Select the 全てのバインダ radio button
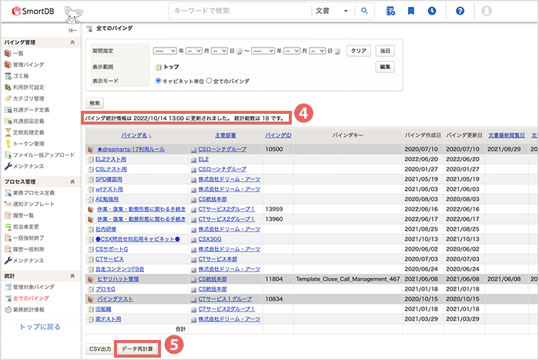The height and width of the screenshot is (360, 539). tap(209, 81)
